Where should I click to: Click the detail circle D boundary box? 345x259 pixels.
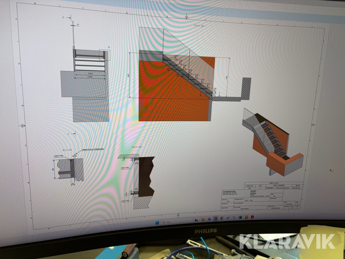(105, 55)
